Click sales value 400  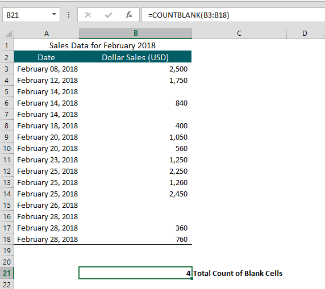coord(181,125)
